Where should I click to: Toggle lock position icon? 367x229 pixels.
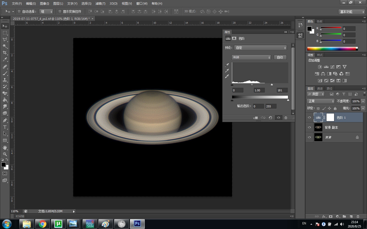click(330, 108)
